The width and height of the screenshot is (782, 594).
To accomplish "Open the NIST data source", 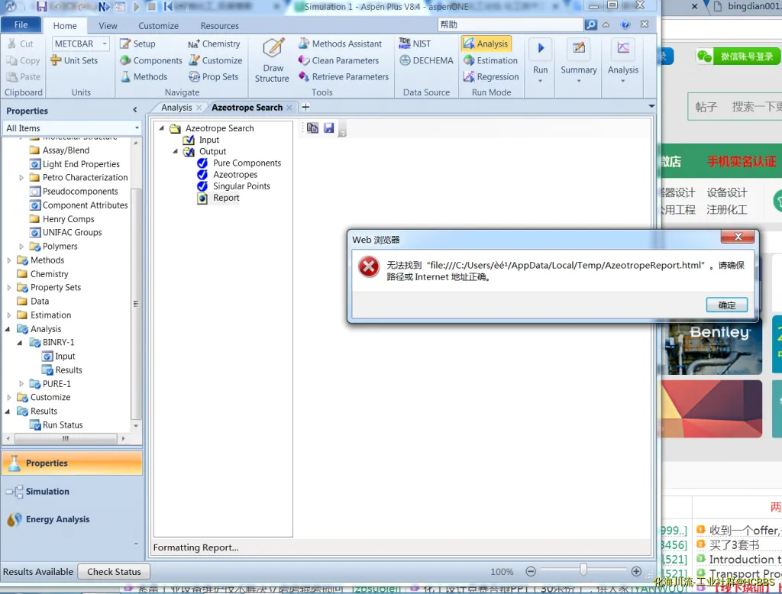I will pos(415,44).
